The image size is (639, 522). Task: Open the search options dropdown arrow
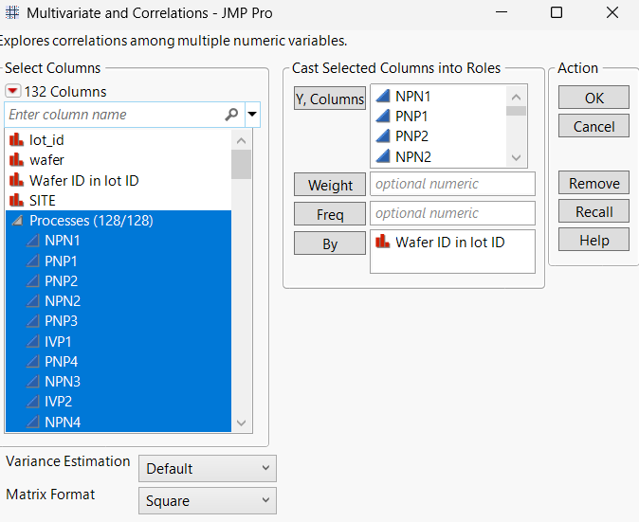[252, 115]
